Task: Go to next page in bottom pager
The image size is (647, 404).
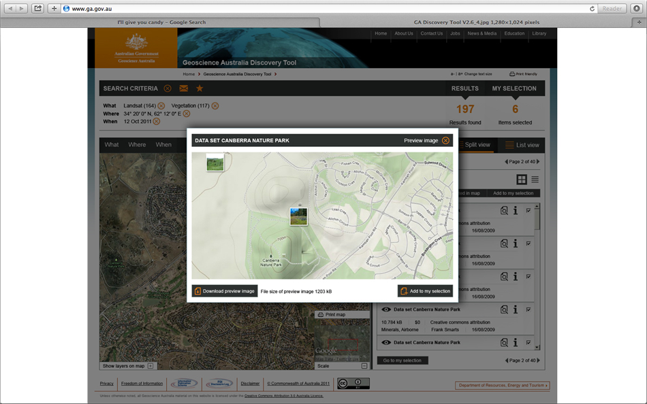Action: (539, 360)
